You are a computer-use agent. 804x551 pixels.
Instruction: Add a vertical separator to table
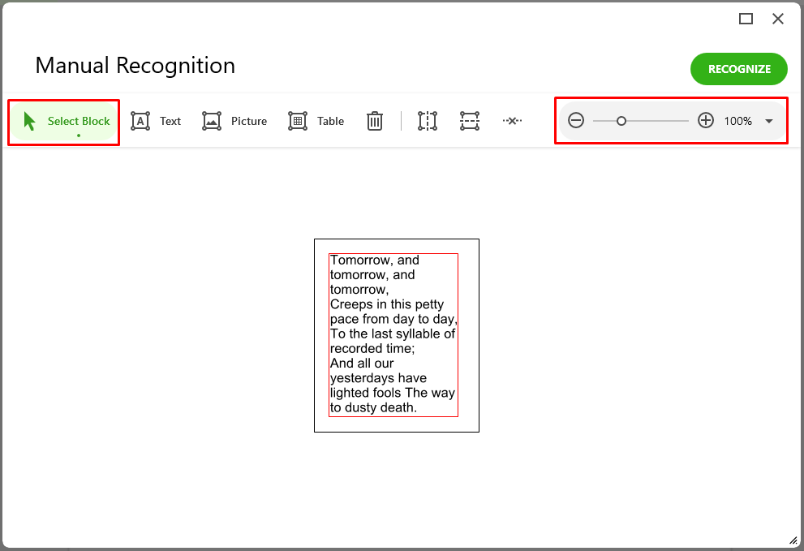tap(428, 122)
